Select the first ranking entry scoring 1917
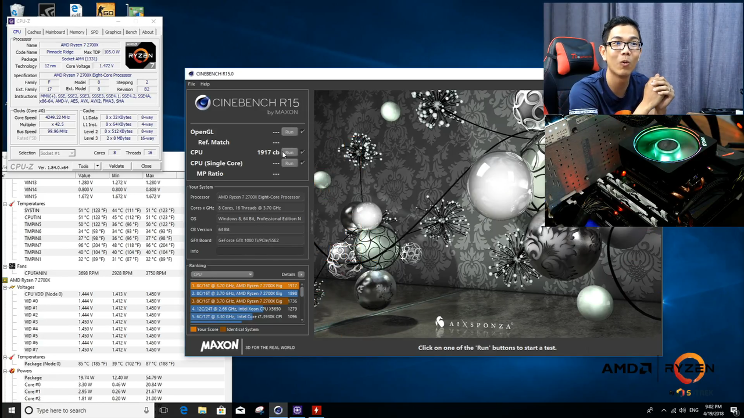 (x=245, y=286)
